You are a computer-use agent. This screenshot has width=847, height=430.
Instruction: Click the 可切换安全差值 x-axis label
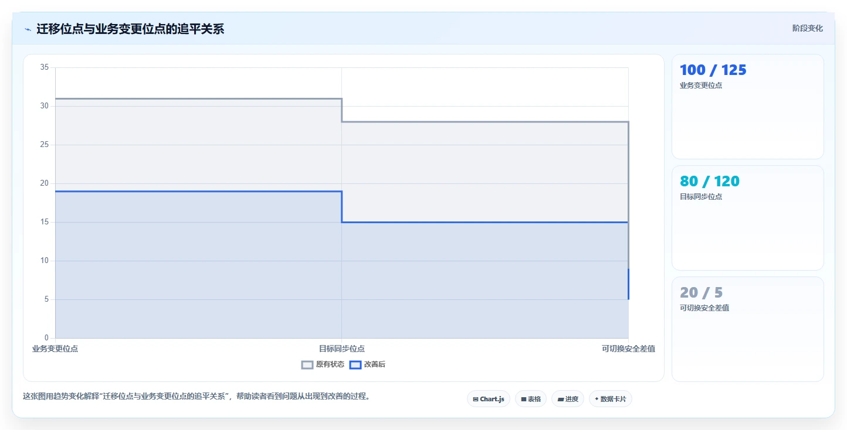tap(628, 349)
